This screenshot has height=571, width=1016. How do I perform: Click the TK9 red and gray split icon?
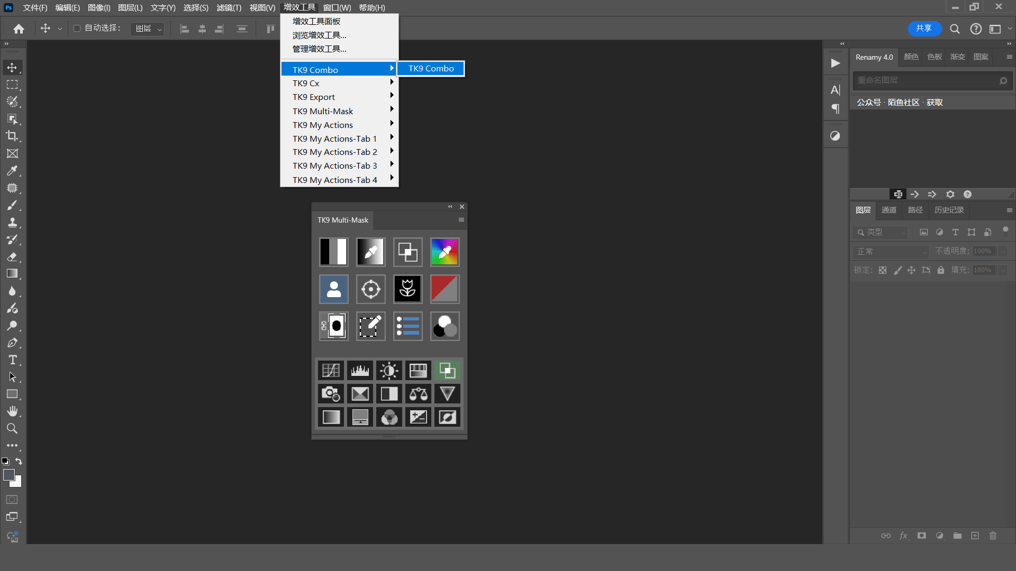pyautogui.click(x=444, y=289)
